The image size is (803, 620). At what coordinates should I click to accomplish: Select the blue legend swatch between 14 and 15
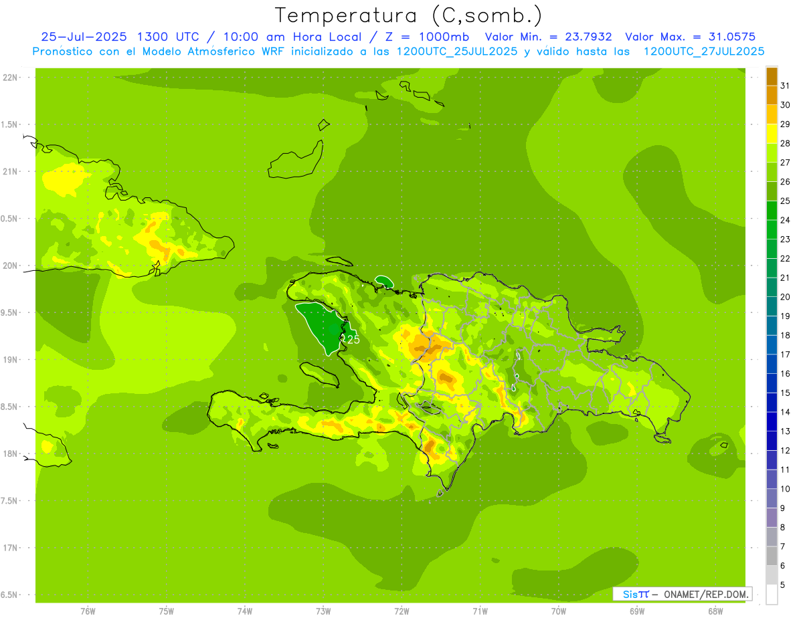772,402
